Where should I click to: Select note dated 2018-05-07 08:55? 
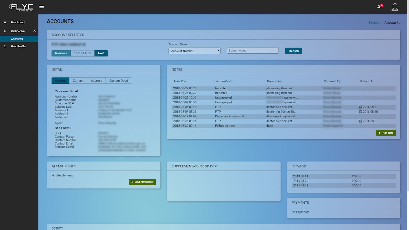point(283,102)
